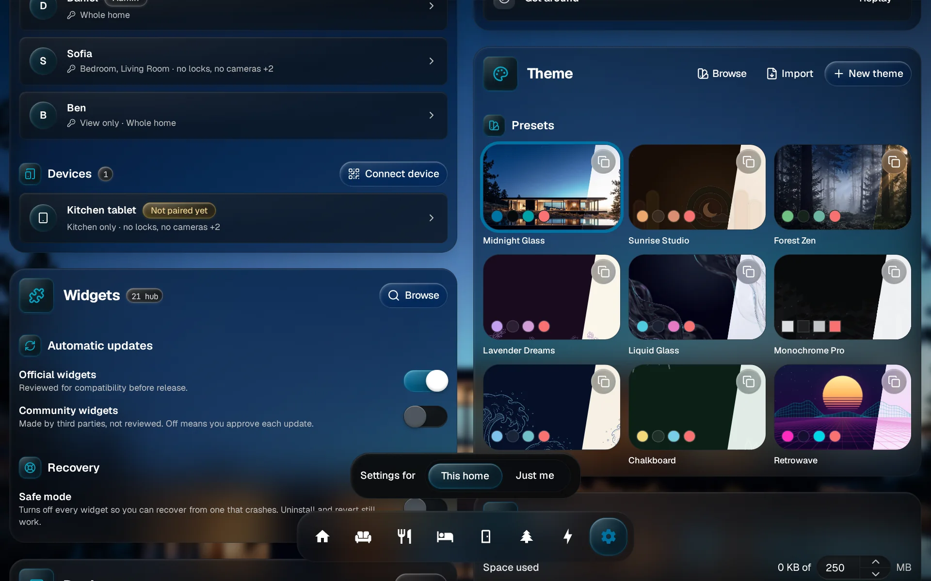Click the Theme palette icon
The image size is (931, 581).
pos(500,74)
